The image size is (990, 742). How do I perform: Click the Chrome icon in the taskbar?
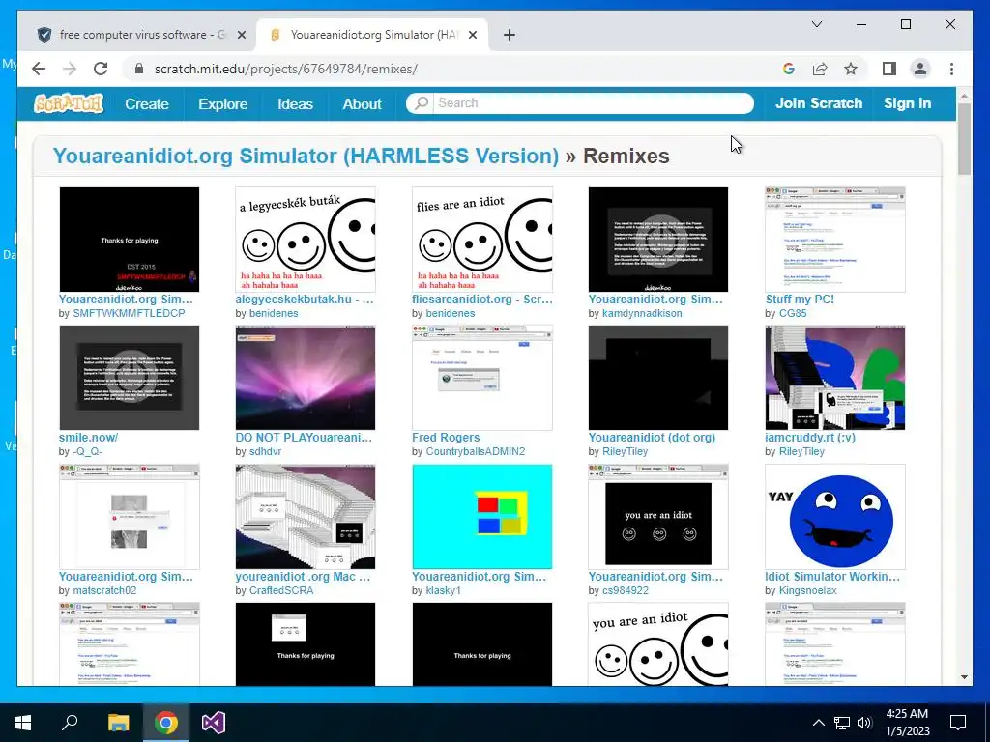coord(166,722)
